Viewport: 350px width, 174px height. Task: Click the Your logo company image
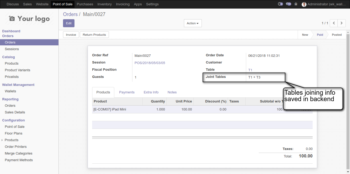point(29,19)
